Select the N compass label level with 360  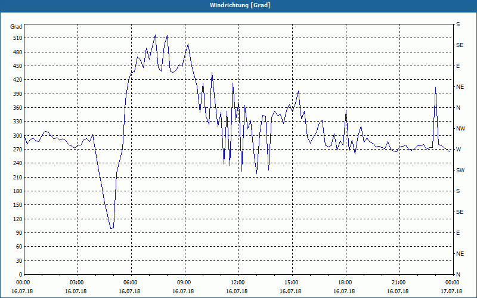click(x=459, y=108)
